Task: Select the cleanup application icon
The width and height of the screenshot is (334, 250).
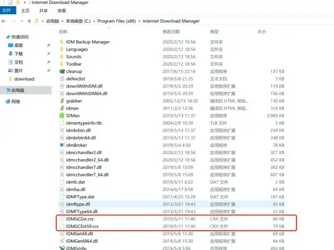Action: pyautogui.click(x=62, y=72)
